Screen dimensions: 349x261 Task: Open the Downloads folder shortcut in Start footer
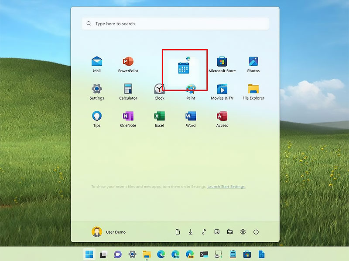tap(191, 232)
